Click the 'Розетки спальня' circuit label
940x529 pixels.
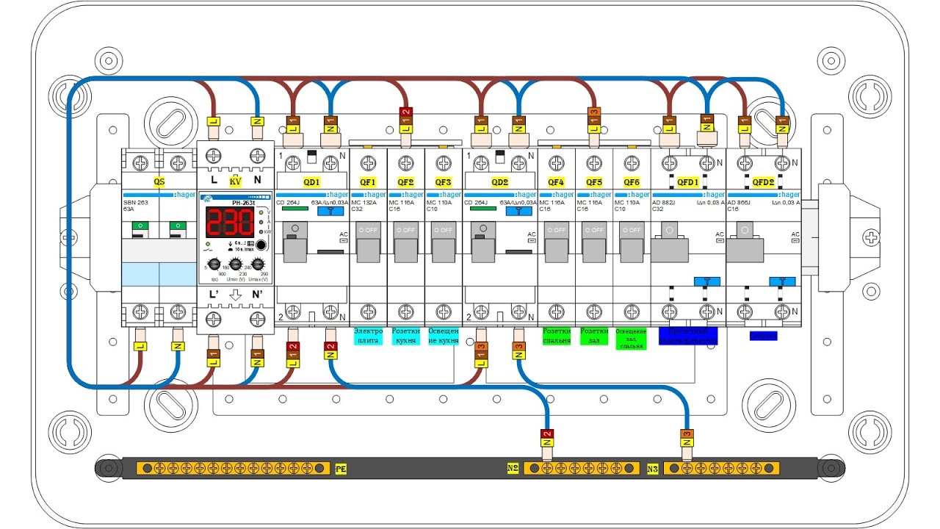tap(556, 336)
